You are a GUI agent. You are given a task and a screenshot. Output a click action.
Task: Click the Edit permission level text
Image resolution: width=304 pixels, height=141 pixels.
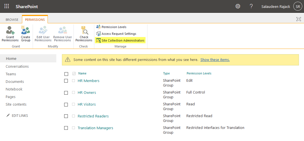coord(189,80)
